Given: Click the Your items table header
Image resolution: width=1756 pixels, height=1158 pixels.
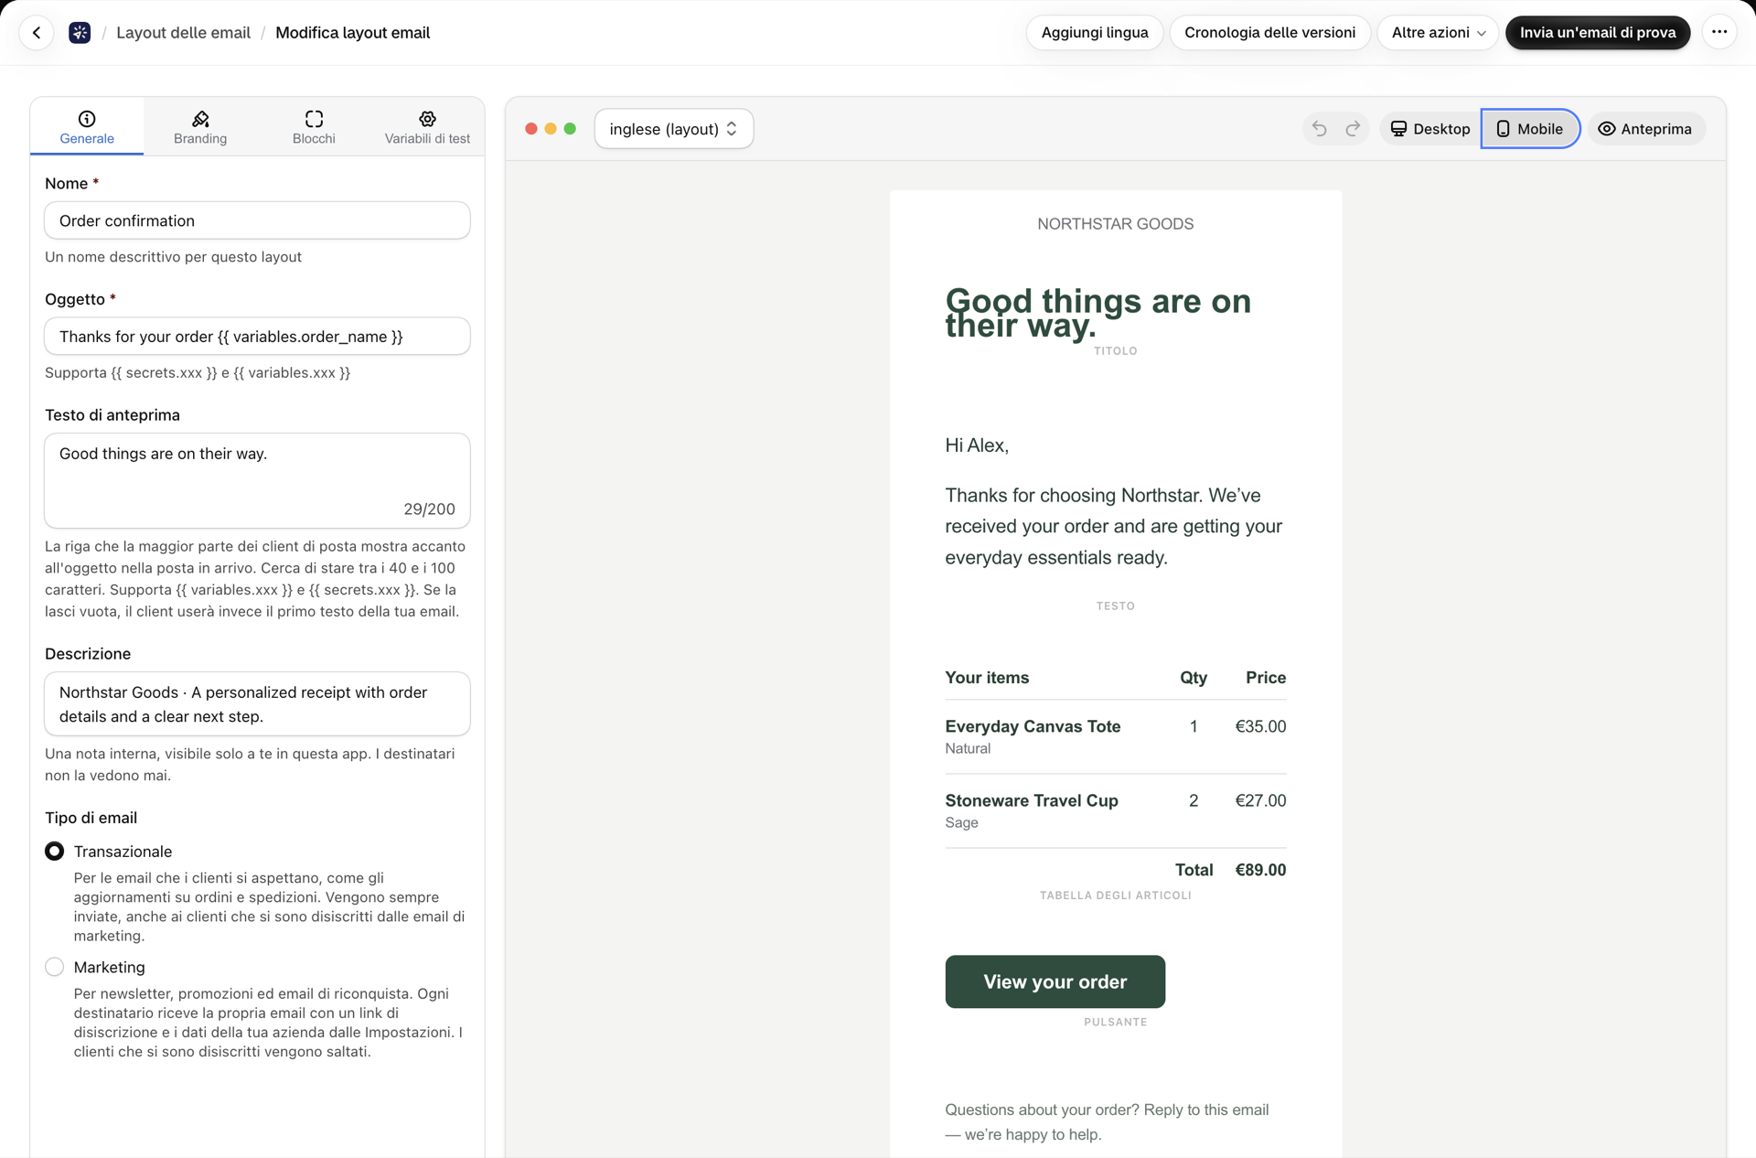Looking at the screenshot, I should coord(987,678).
